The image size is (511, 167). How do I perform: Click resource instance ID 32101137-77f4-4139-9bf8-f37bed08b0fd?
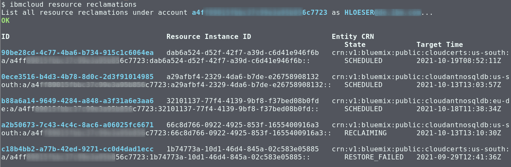tap(243, 101)
